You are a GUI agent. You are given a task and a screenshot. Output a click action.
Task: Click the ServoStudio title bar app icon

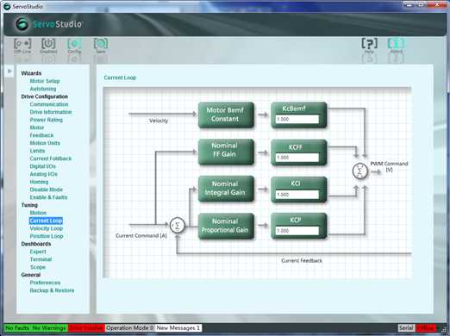(6, 6)
